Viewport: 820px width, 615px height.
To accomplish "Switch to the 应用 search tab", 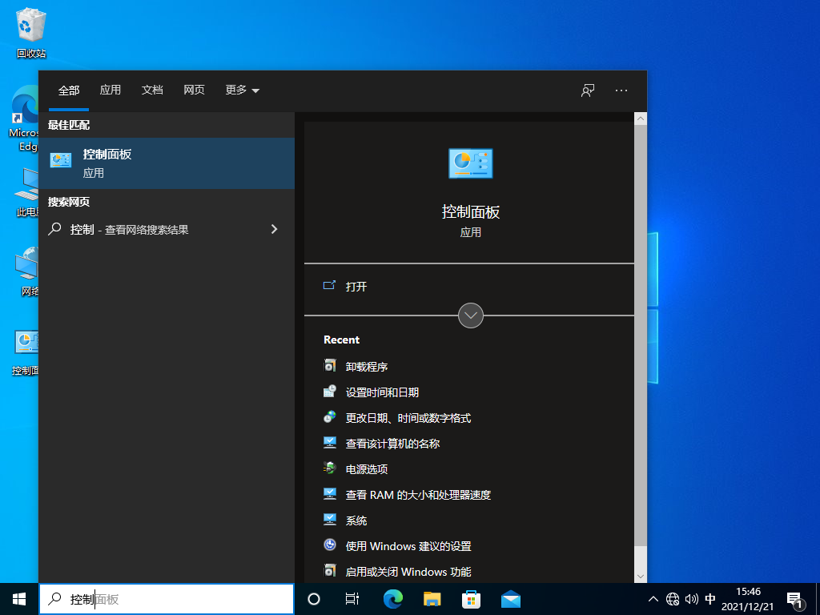I will pos(111,90).
